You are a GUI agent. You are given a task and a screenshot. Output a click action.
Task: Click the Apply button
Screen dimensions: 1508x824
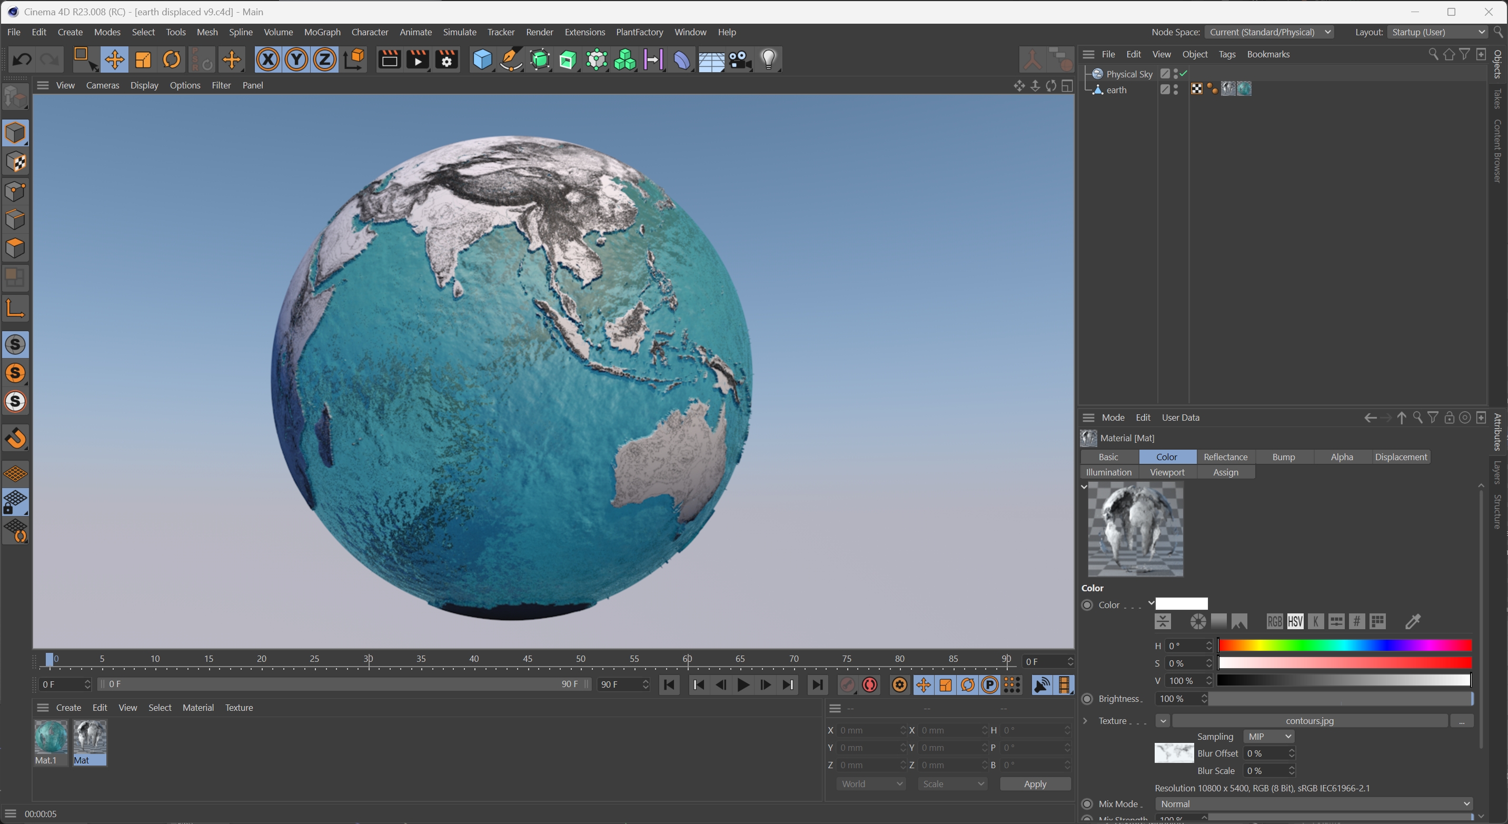(1035, 783)
